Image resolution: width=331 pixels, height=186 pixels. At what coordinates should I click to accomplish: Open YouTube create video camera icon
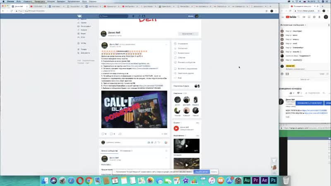click(304, 17)
